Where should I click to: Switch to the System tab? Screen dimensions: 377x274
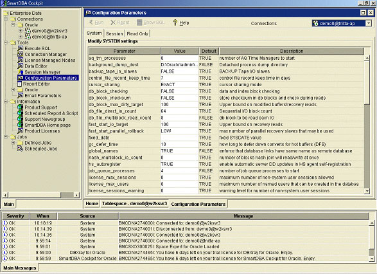(x=94, y=33)
